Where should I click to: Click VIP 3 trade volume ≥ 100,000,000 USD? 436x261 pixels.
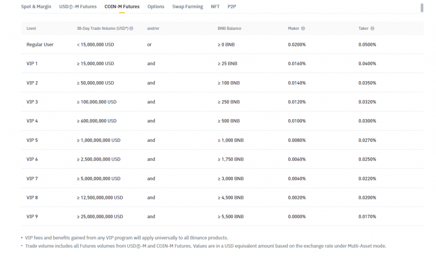tap(97, 102)
